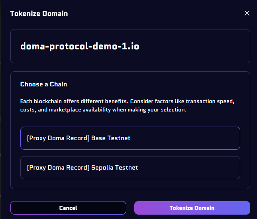Click the doma-protocol-demo-1.io domain name
The width and height of the screenshot is (257, 219).
[x=79, y=46]
